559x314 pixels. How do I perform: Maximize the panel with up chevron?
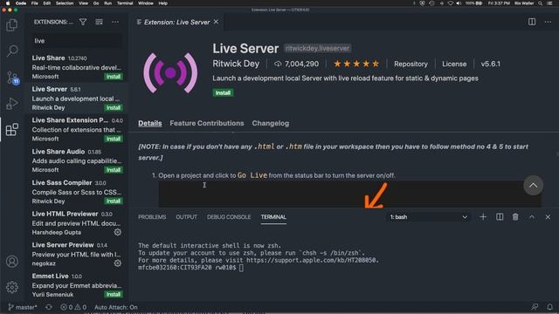(532, 217)
